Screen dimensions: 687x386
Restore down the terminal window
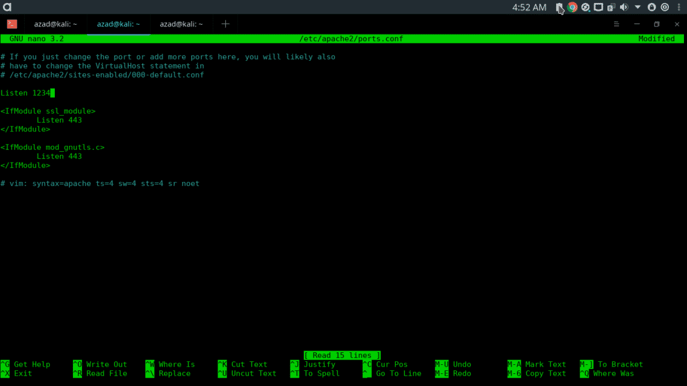(657, 24)
